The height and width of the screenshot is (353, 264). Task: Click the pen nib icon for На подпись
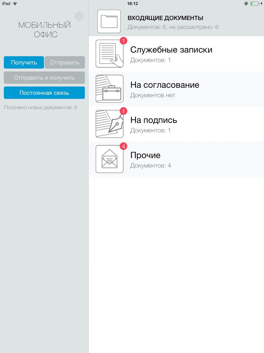click(x=110, y=124)
